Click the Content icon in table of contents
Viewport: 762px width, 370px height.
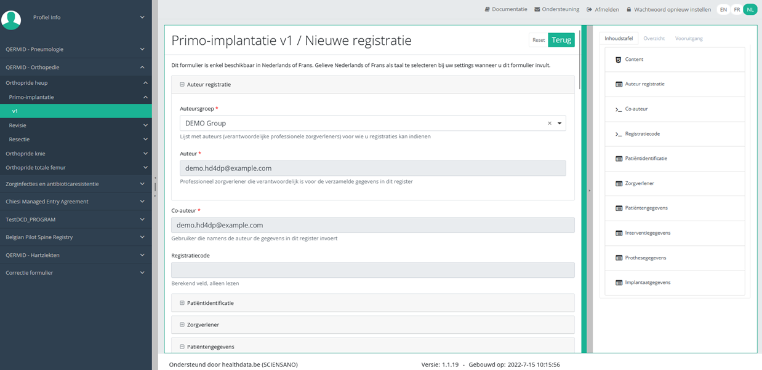click(618, 60)
